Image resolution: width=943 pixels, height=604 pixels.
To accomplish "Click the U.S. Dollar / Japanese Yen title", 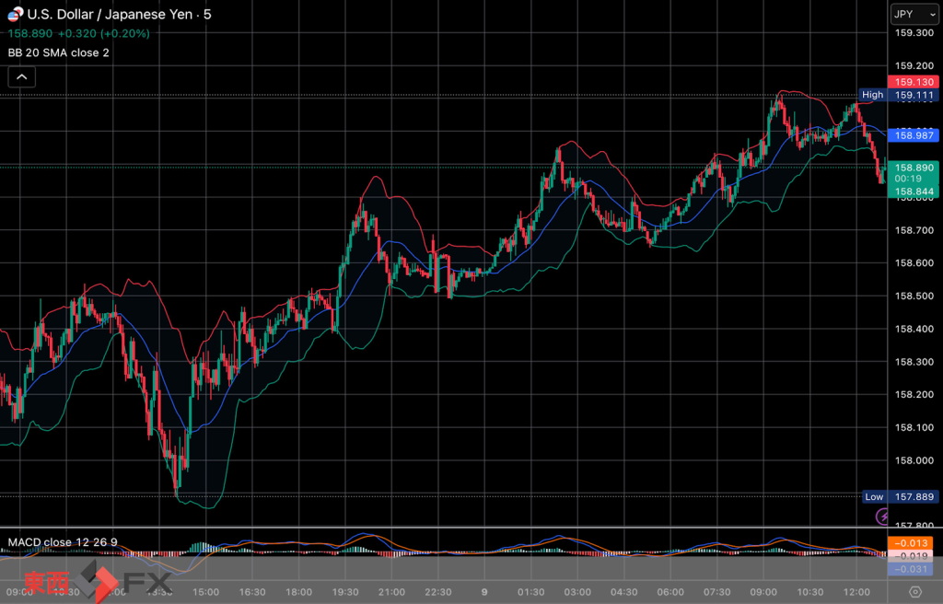I will point(111,15).
